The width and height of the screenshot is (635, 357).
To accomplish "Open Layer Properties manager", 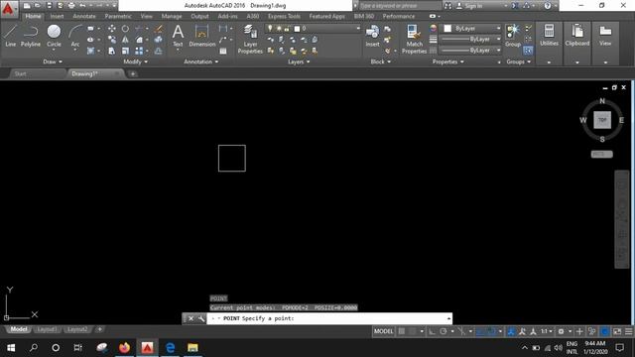I will [250, 39].
